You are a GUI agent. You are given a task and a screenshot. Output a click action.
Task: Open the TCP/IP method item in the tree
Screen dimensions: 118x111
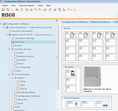coord(23,89)
